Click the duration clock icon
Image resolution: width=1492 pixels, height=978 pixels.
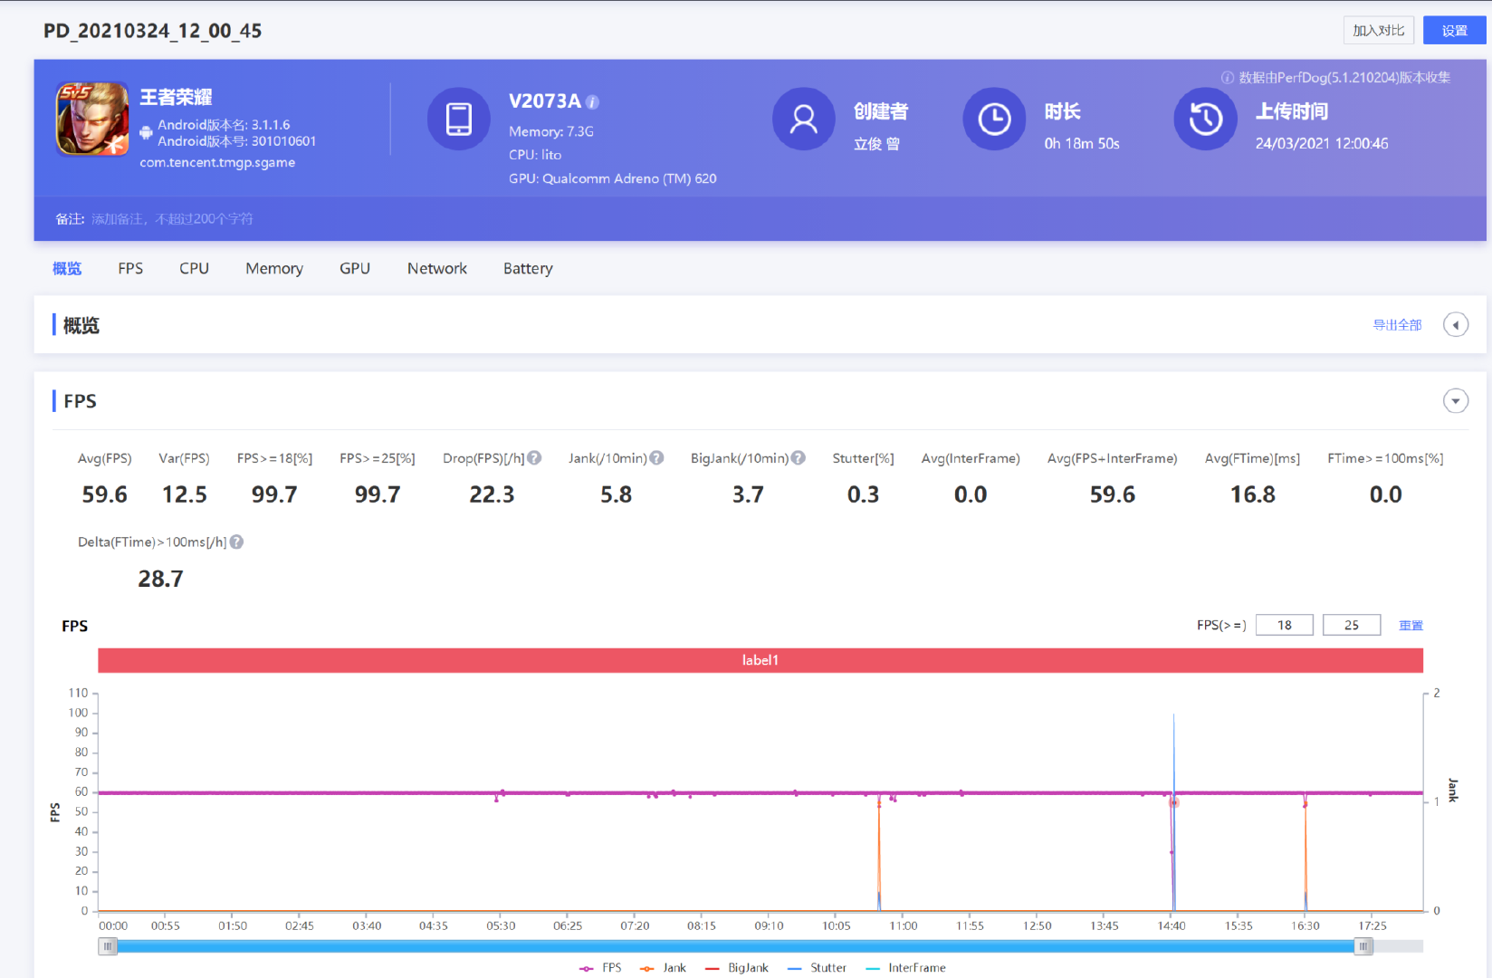click(x=994, y=119)
